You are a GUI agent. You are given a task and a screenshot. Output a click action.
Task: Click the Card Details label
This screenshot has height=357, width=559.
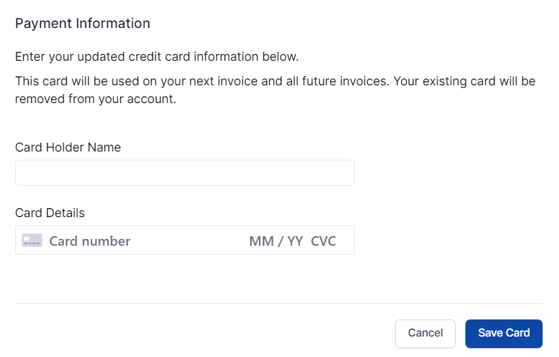pyautogui.click(x=50, y=212)
